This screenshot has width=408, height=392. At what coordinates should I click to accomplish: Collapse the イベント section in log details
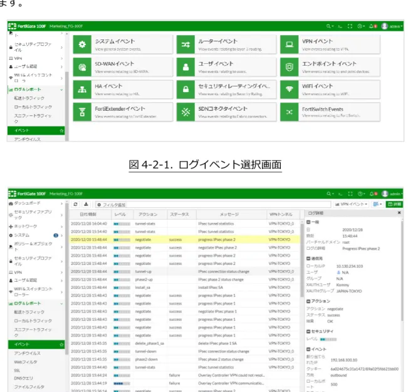[308, 349]
